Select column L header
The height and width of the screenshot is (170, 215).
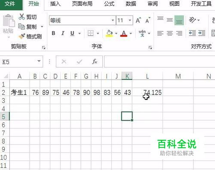(147, 76)
